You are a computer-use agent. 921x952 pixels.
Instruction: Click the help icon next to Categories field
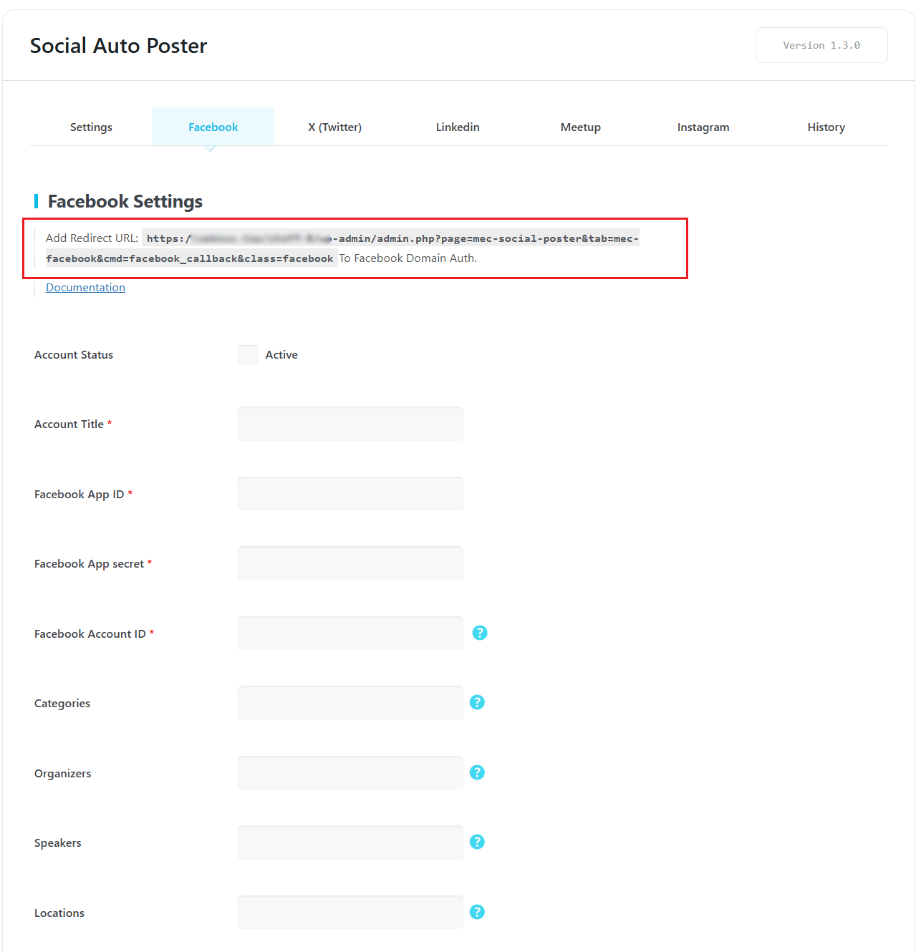(477, 702)
